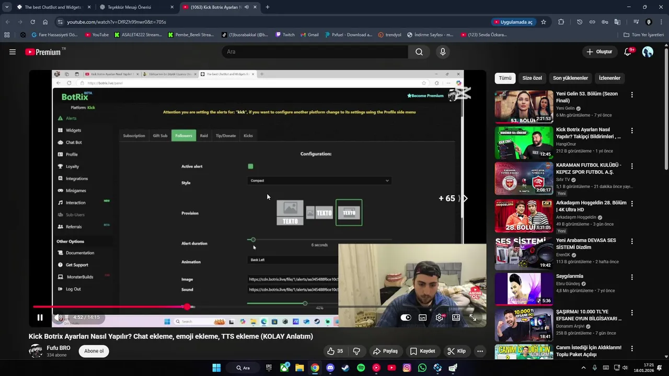Screen dimensions: 669x376
Task: Dislike the video with thumbs down
Action: [356, 351]
